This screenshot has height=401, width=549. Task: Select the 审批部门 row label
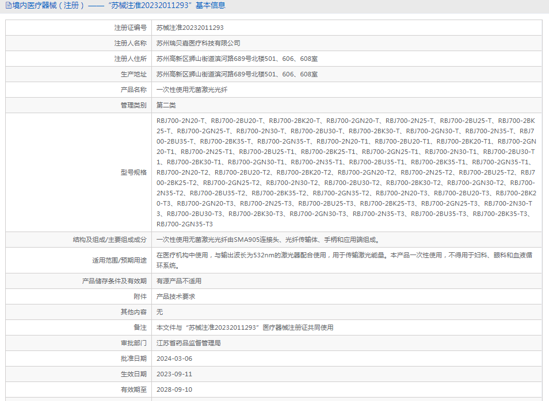coord(134,343)
